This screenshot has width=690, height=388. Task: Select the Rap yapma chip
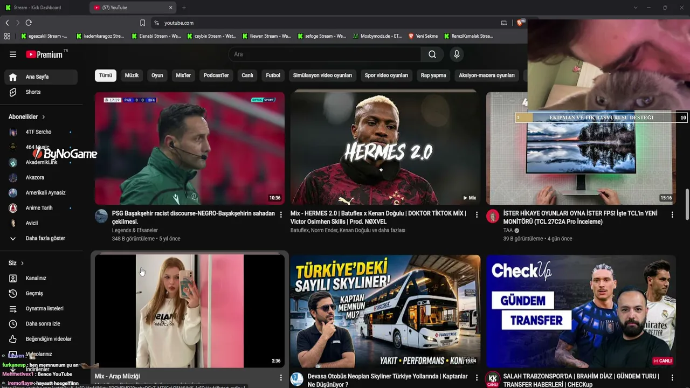tap(433, 75)
